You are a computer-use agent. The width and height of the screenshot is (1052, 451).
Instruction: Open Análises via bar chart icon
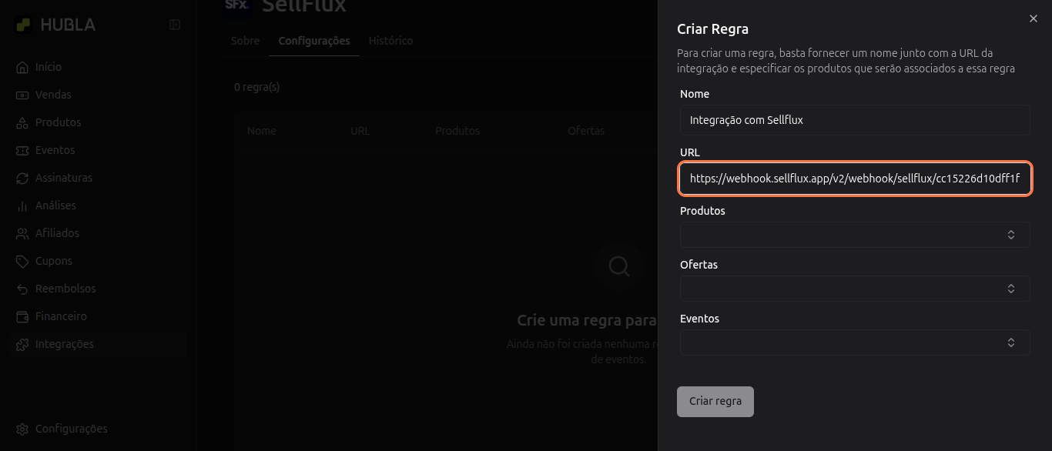pos(22,205)
